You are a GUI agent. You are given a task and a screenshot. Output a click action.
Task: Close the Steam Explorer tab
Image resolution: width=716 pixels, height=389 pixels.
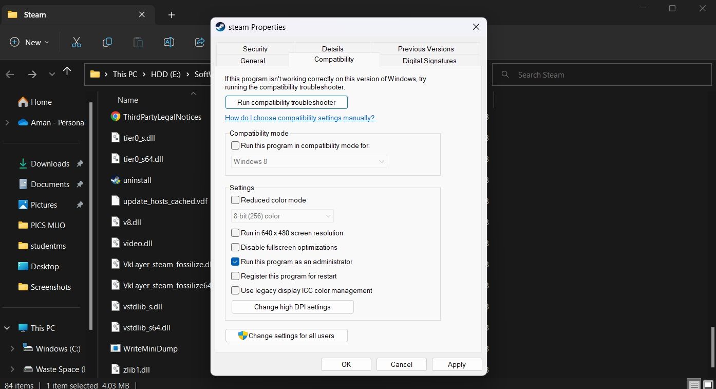click(142, 15)
